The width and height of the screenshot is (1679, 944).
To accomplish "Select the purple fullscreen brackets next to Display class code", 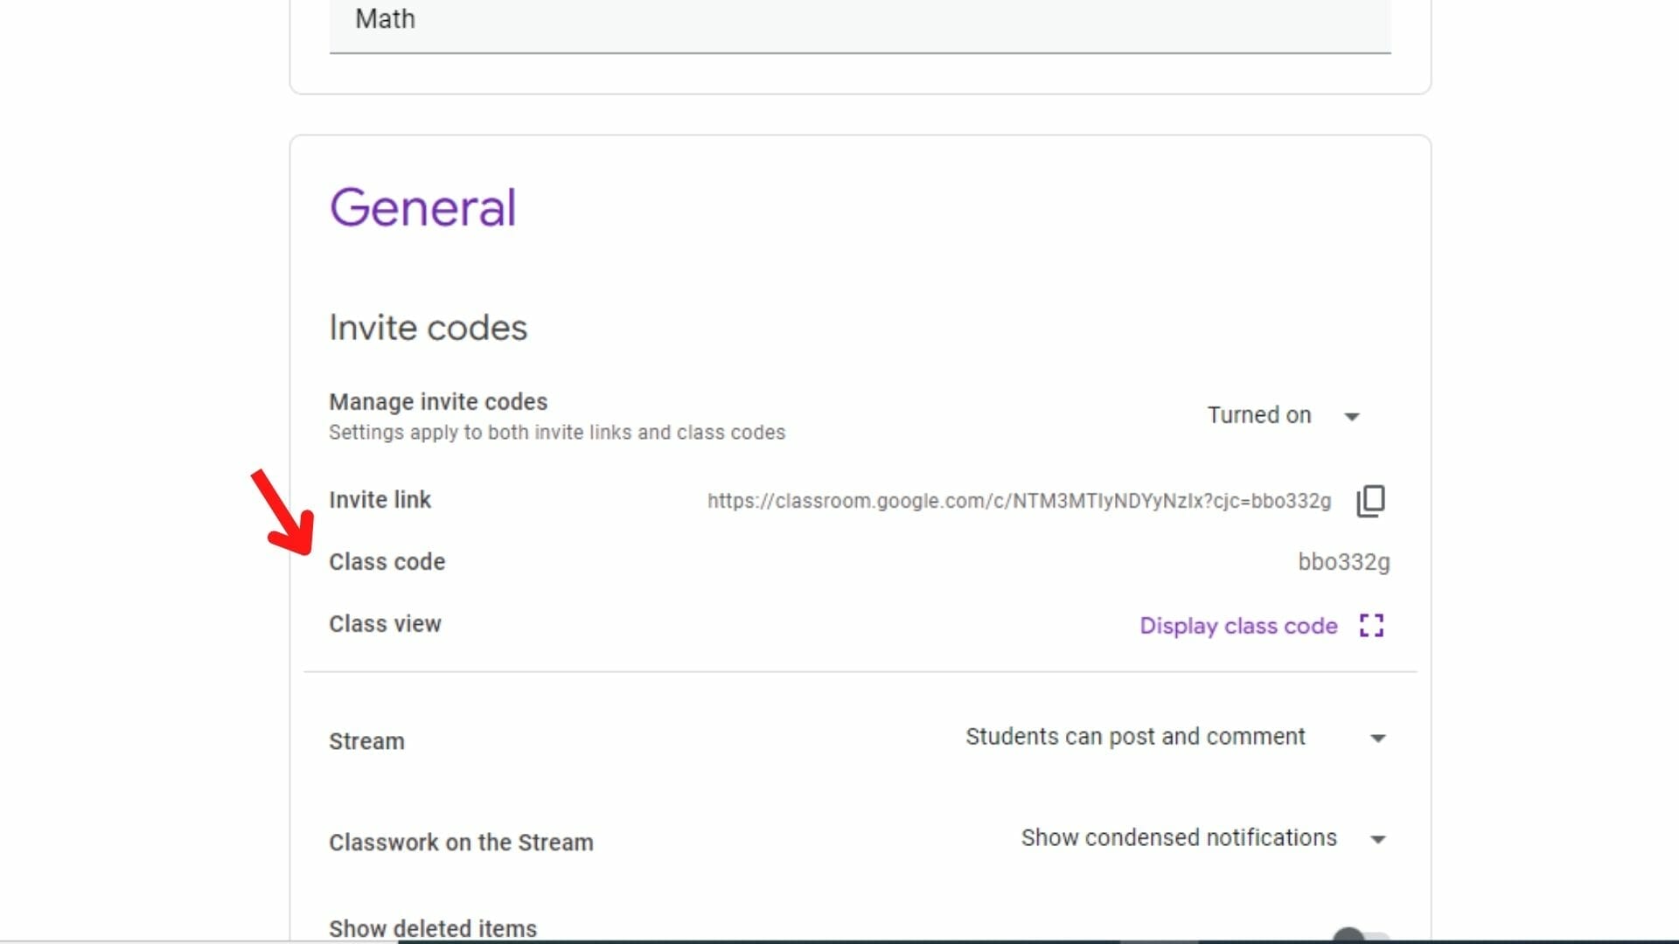I will pyautogui.click(x=1372, y=625).
